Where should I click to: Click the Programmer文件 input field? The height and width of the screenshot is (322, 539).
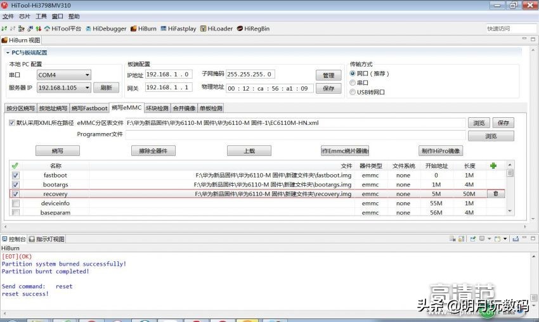[x=295, y=134]
